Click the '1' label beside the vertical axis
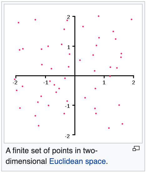This screenshot has height=173, width=147. click(x=69, y=47)
